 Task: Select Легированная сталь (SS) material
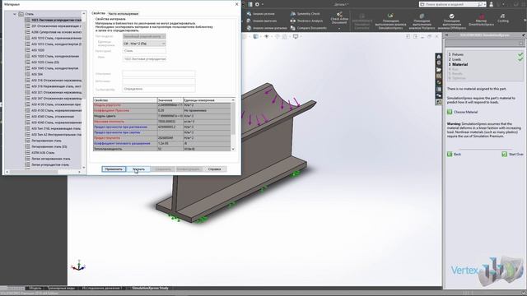[49, 146]
